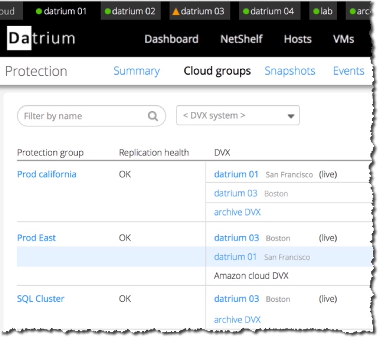Screen dimensions: 379x338
Task: Open datrium 03 live under SQL Cluster
Action: [237, 298]
